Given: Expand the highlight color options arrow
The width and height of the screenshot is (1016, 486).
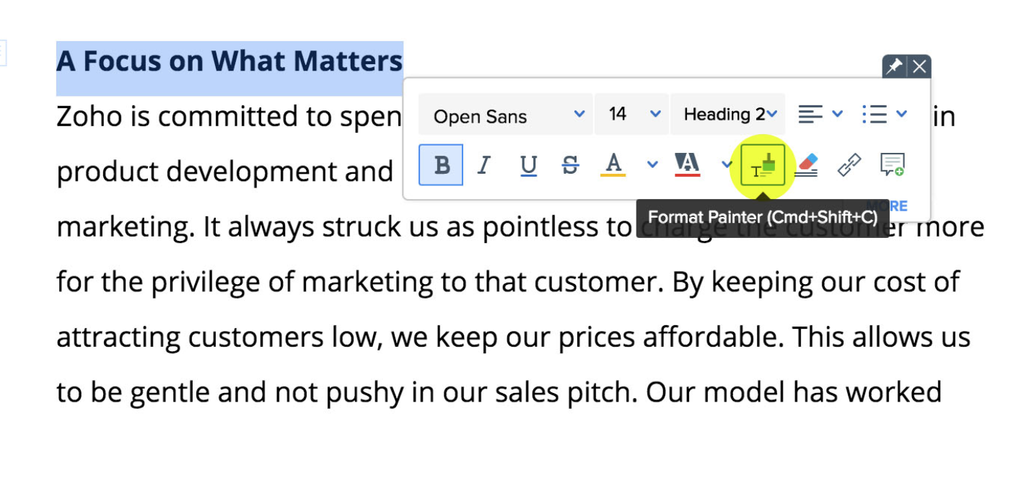Looking at the screenshot, I should (727, 164).
